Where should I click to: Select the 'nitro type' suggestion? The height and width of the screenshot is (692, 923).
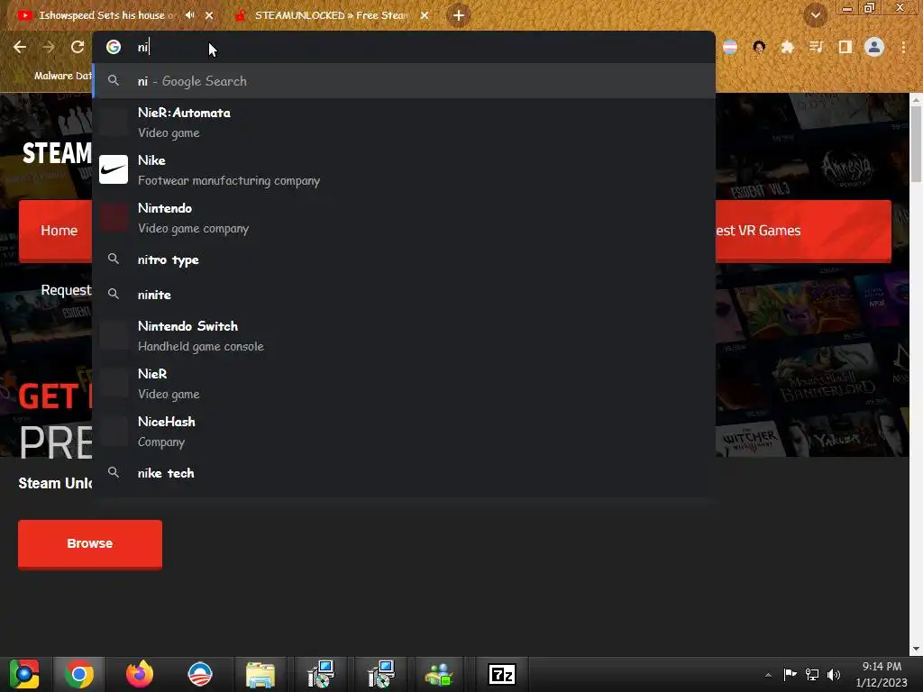404,259
